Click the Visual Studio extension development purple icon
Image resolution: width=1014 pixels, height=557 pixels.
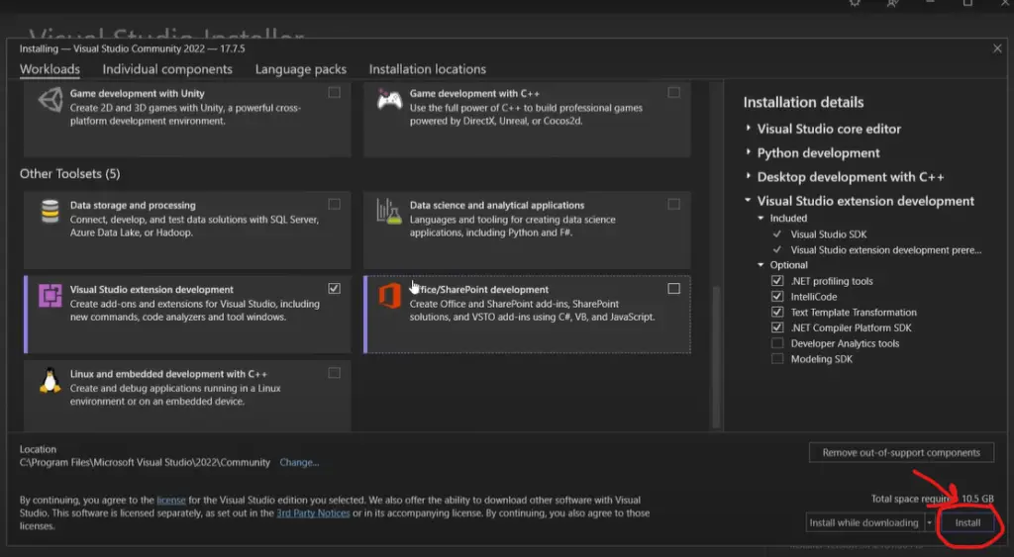[x=51, y=296]
